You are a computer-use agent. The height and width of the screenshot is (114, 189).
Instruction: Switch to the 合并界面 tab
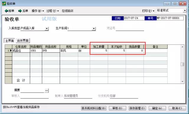click(23, 41)
